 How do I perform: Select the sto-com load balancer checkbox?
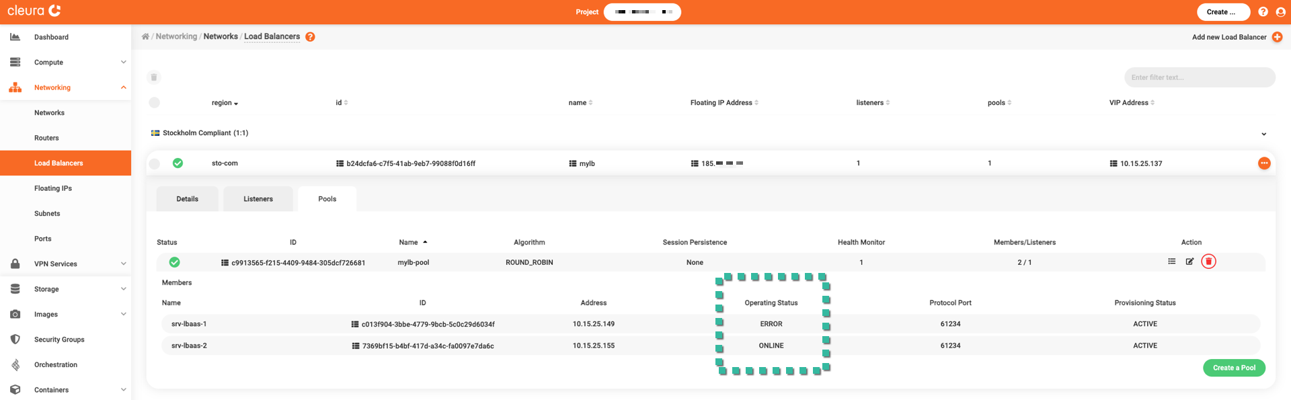point(155,163)
